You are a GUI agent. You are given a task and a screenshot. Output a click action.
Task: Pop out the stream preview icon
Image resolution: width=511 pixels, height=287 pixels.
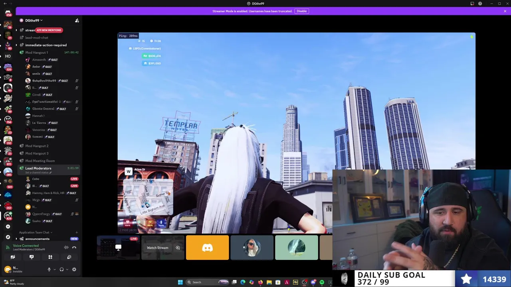pyautogui.click(x=178, y=248)
